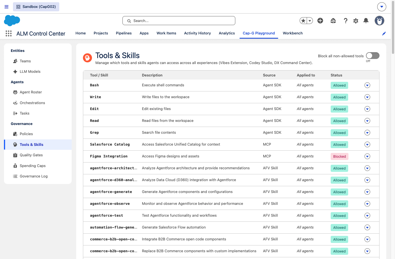Screen dimensions: 395x259
Task: Click the Favorites star icon
Action: tap(303, 21)
